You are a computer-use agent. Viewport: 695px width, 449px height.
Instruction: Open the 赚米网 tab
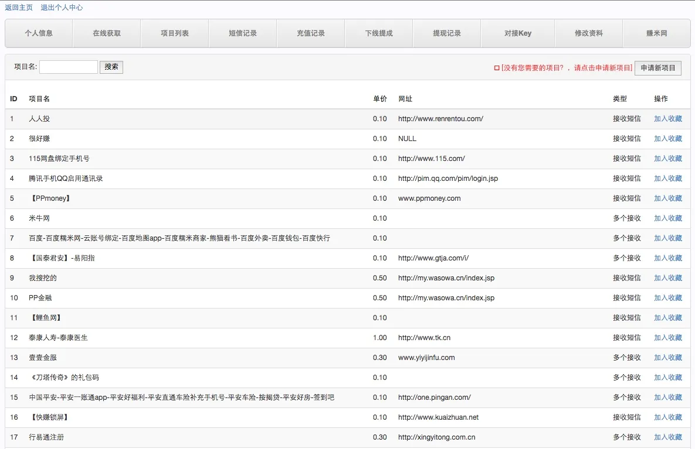(656, 33)
